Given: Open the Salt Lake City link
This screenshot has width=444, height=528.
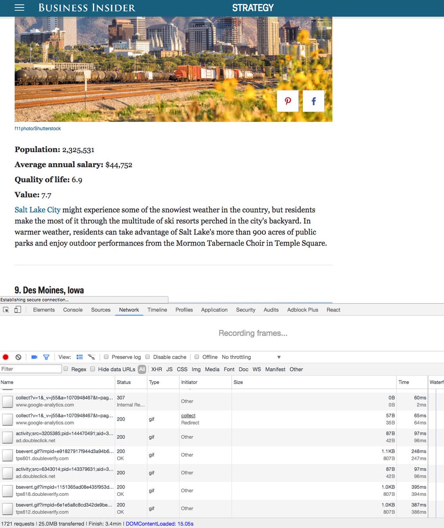Looking at the screenshot, I should pos(37,210).
